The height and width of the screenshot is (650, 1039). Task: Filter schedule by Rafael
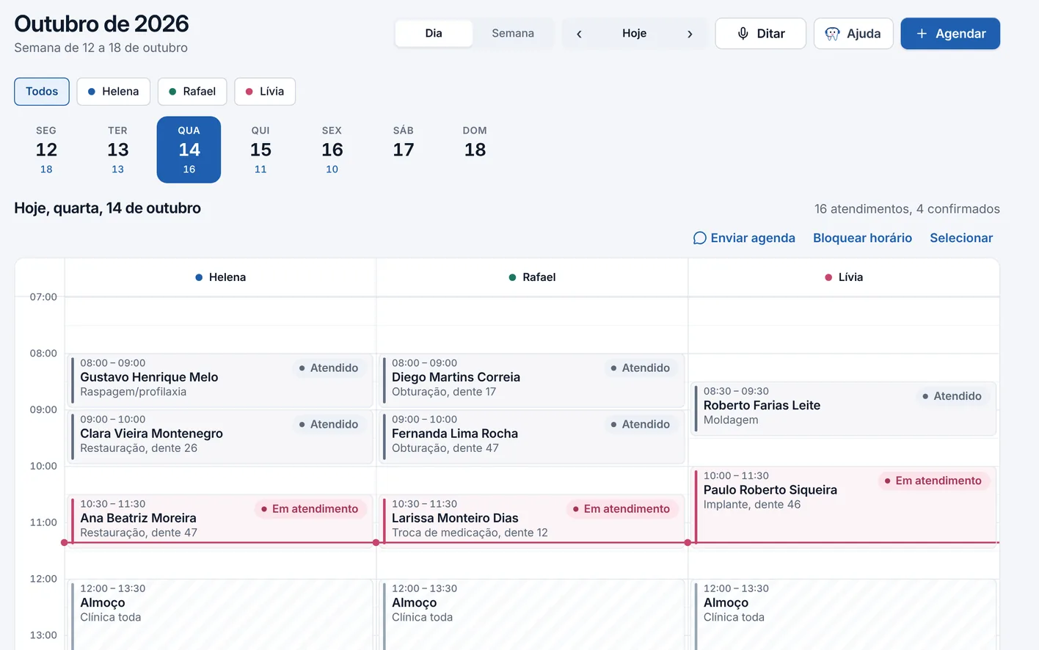[x=192, y=92]
